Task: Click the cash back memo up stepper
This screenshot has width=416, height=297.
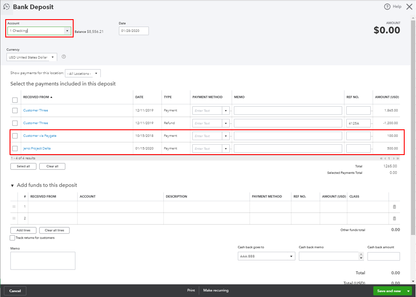Action: [x=361, y=254]
